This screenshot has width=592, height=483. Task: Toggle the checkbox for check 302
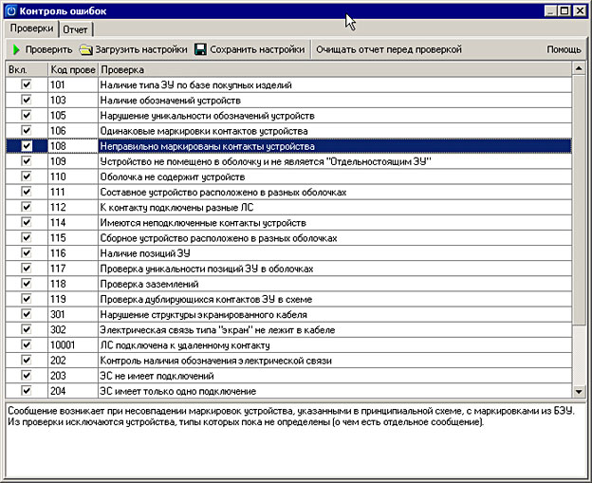click(27, 329)
